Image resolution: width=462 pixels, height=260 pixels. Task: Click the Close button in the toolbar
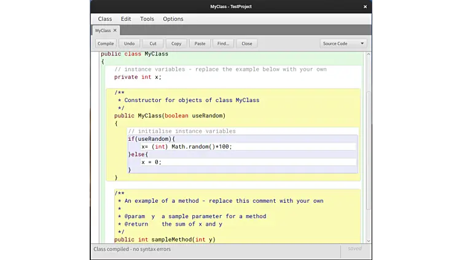coord(247,44)
